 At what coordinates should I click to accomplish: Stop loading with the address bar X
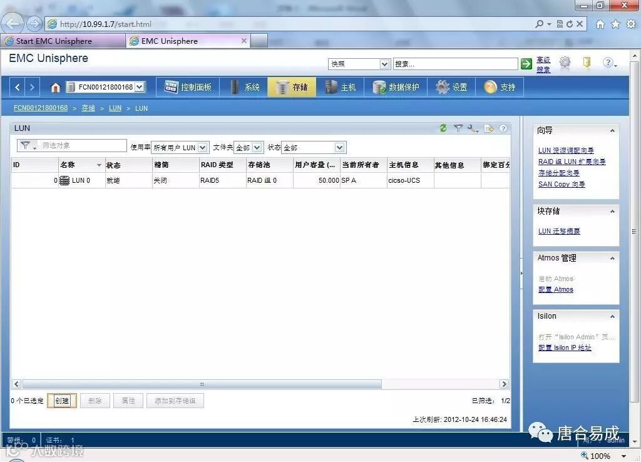[x=580, y=24]
